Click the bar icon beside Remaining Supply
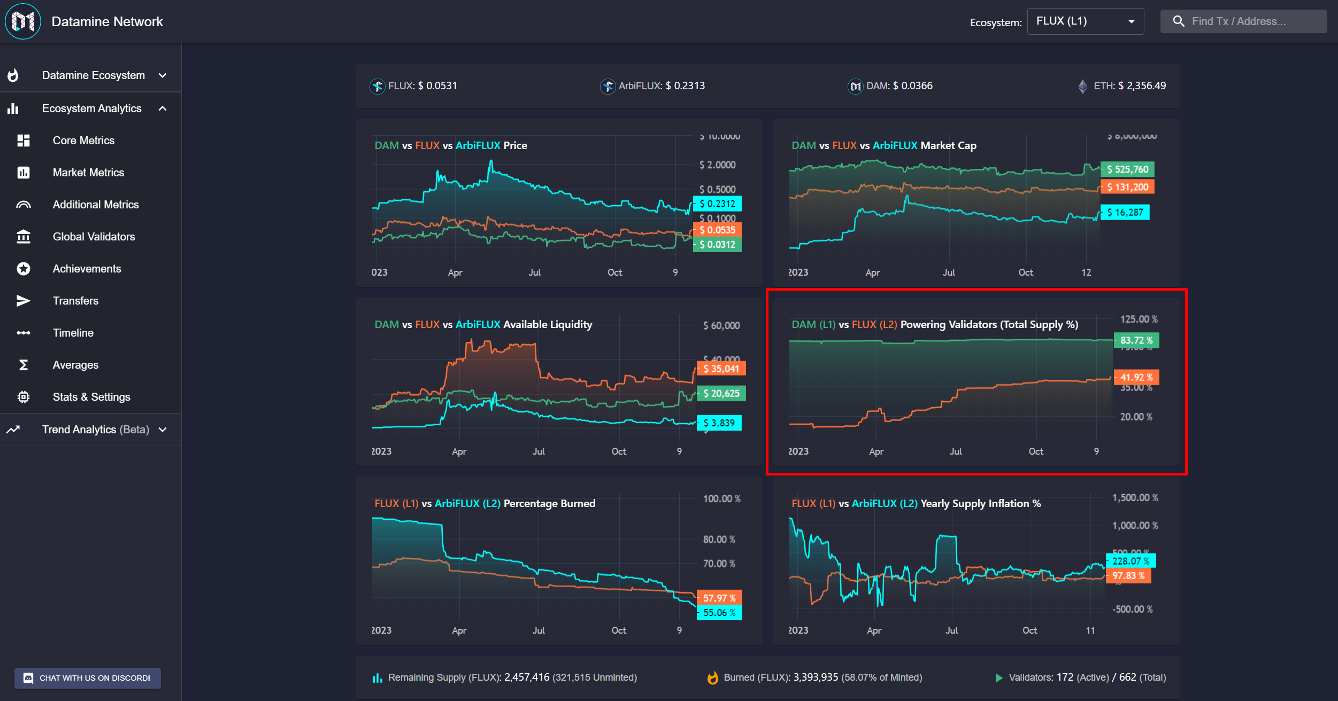Image resolution: width=1338 pixels, height=701 pixels. pyautogui.click(x=378, y=678)
